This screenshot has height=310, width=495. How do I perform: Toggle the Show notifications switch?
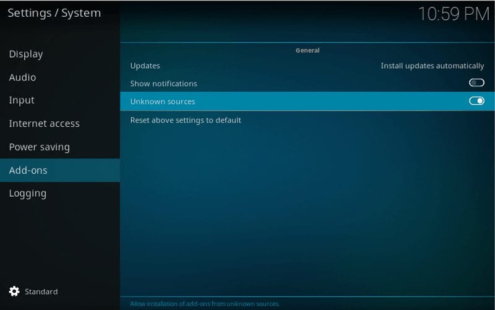click(476, 83)
